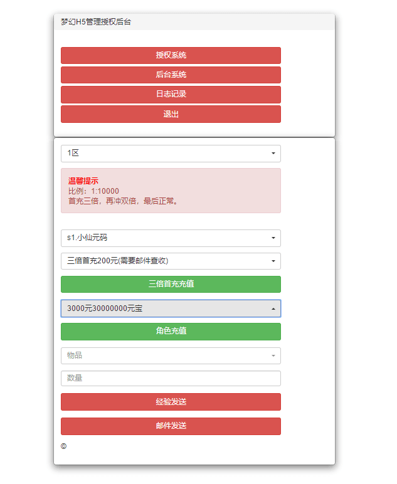View 日志记录 logs
Screen dimensions: 397x484
pyautogui.click(x=171, y=95)
